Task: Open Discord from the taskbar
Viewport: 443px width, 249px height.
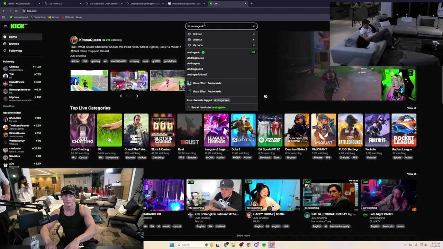Action: pos(256,245)
